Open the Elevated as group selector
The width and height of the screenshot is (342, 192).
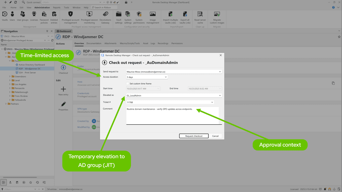coord(220,95)
